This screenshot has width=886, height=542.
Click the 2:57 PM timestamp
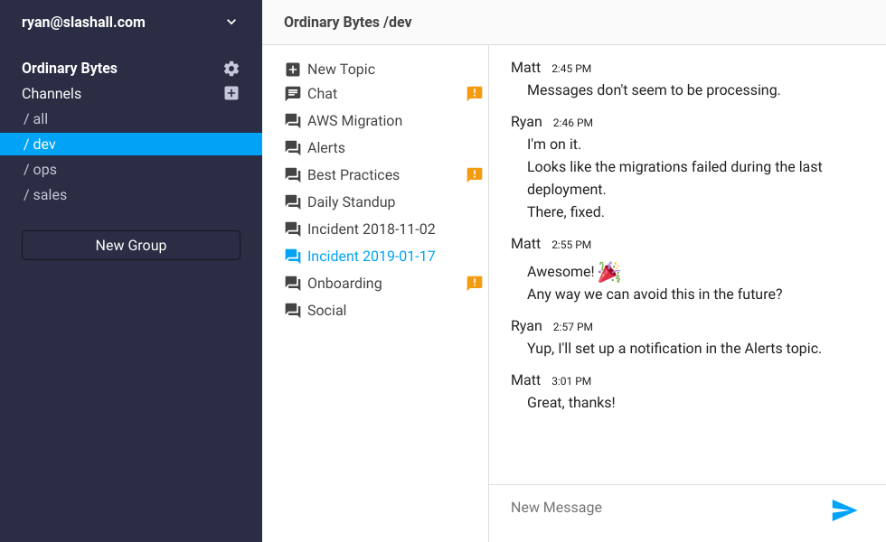pyautogui.click(x=572, y=327)
